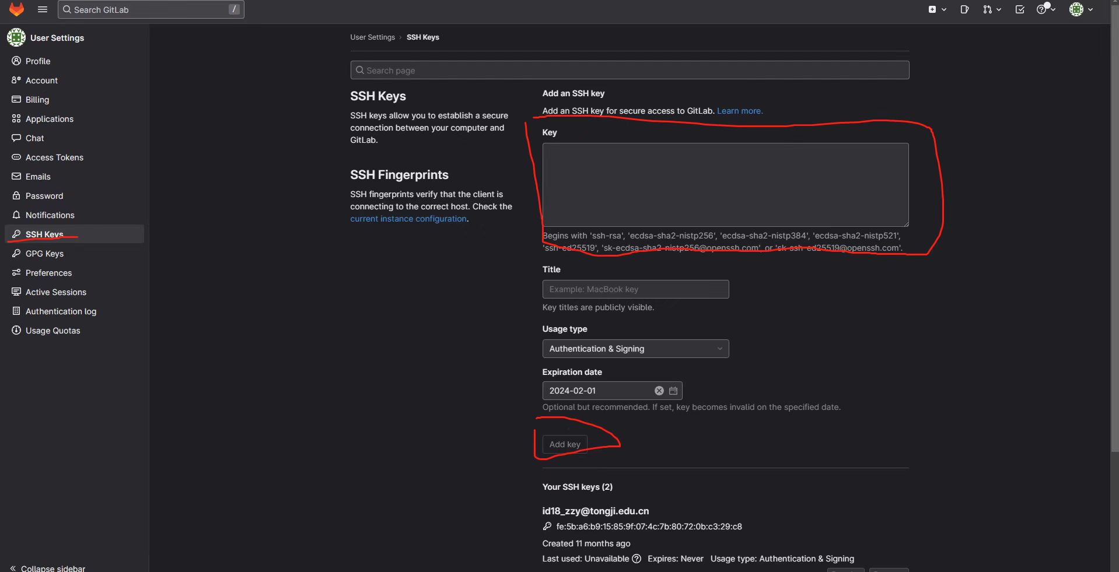Click the Usage Quotas icon
Image resolution: width=1119 pixels, height=572 pixels.
16,330
